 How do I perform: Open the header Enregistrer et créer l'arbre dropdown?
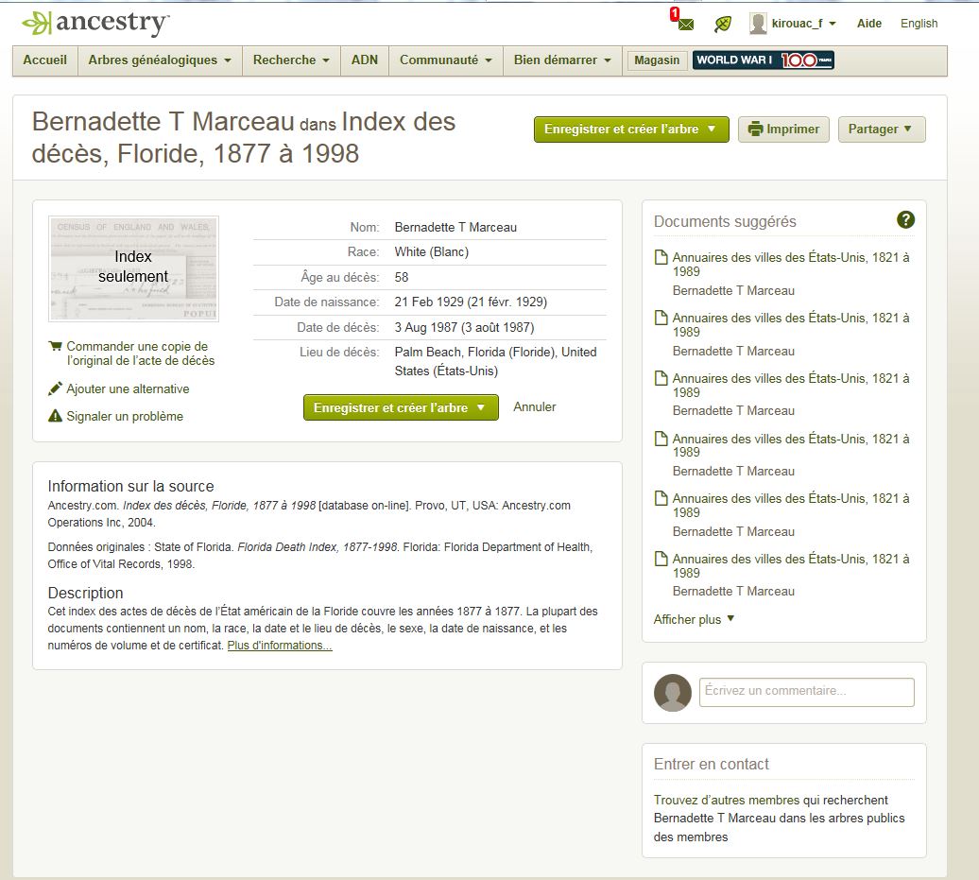click(x=631, y=129)
